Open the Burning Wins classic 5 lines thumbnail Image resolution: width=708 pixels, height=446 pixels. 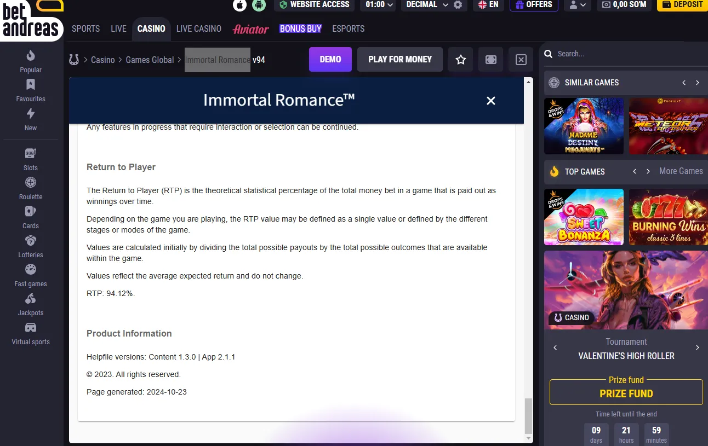pos(669,217)
